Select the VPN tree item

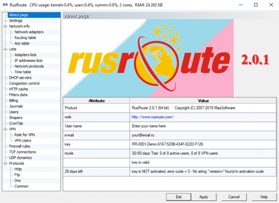(x=12, y=129)
